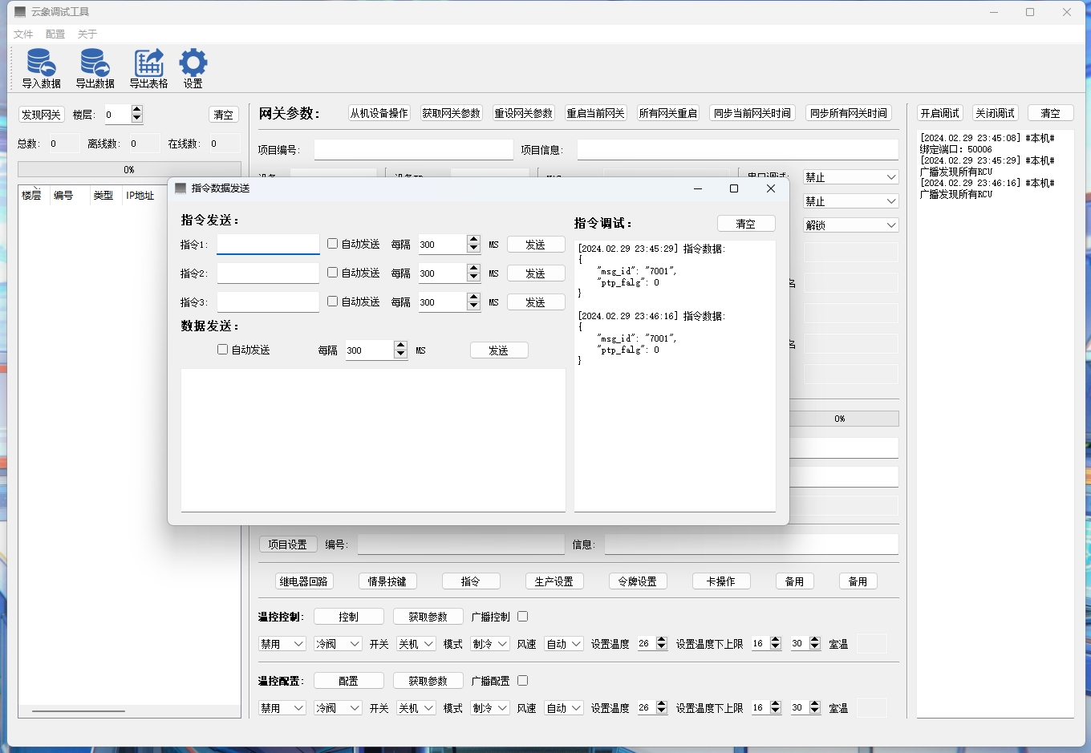
Task: Click the 重启当前网关 button
Action: (x=595, y=113)
